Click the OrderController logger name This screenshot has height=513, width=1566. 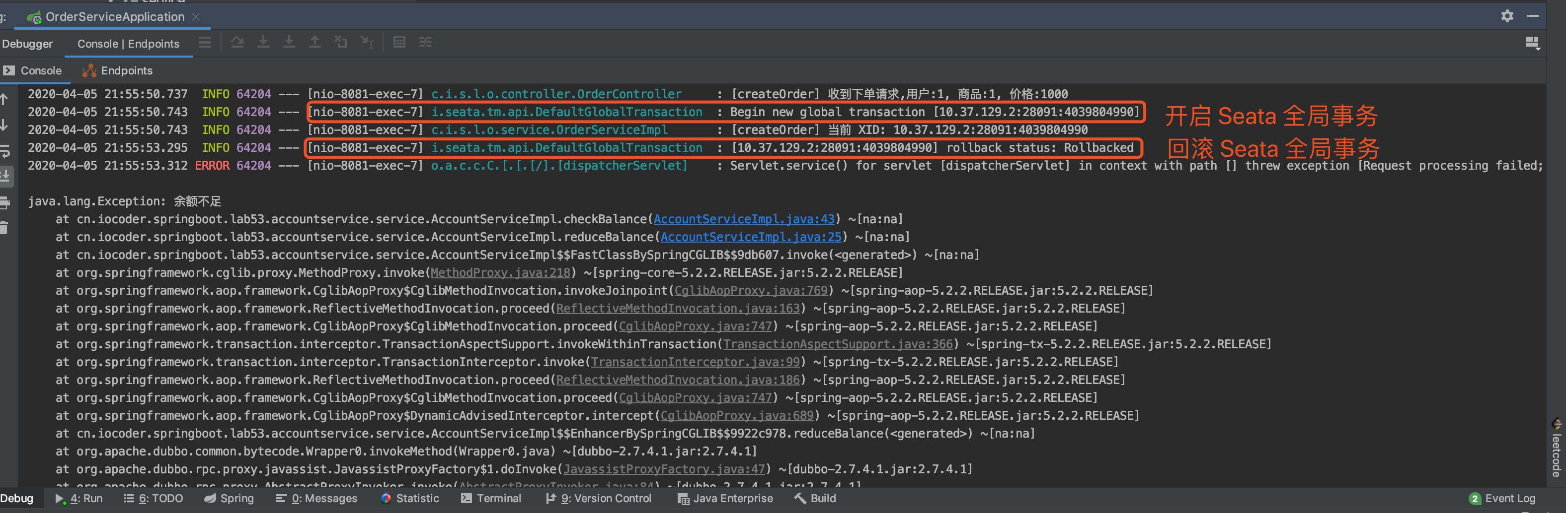pos(556,94)
